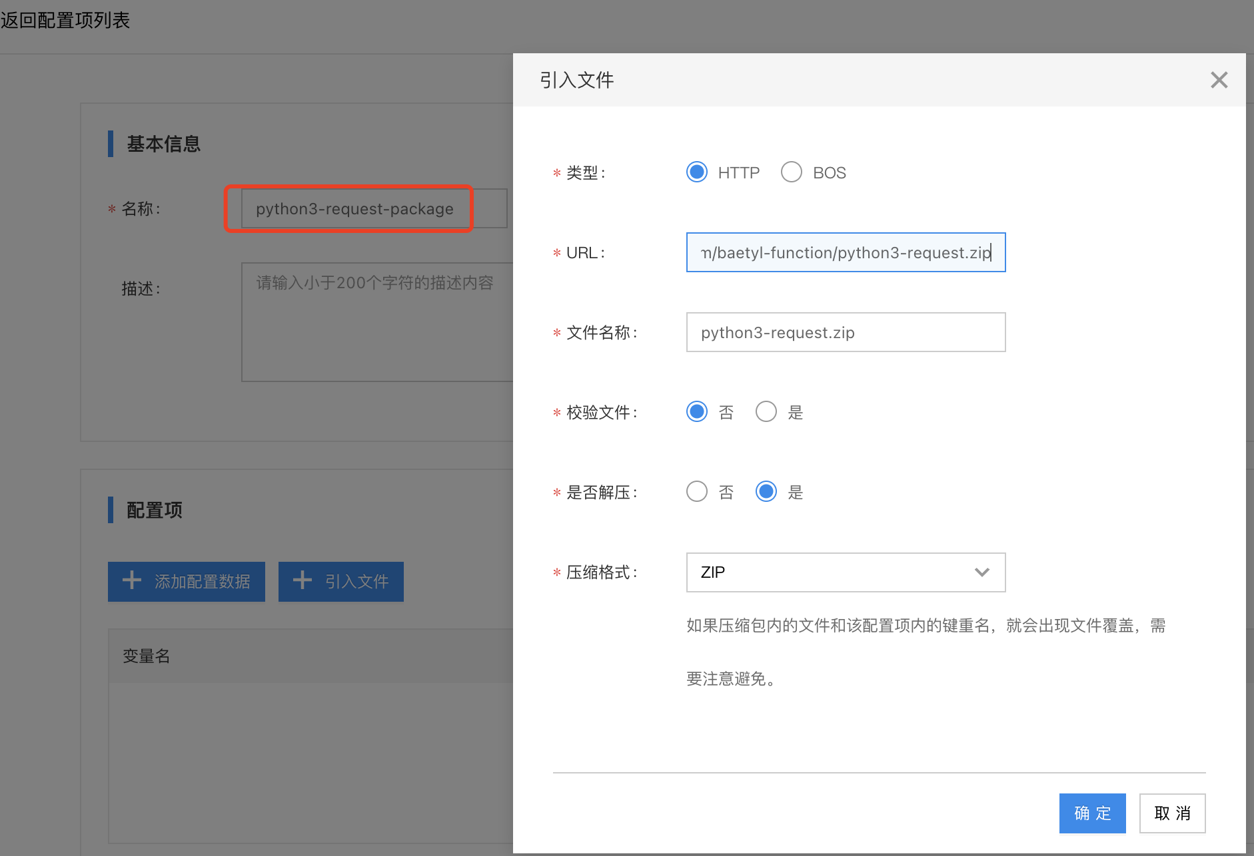Viewport: 1254px width, 856px height.
Task: Choose 是 for 校验文件
Action: pos(766,412)
